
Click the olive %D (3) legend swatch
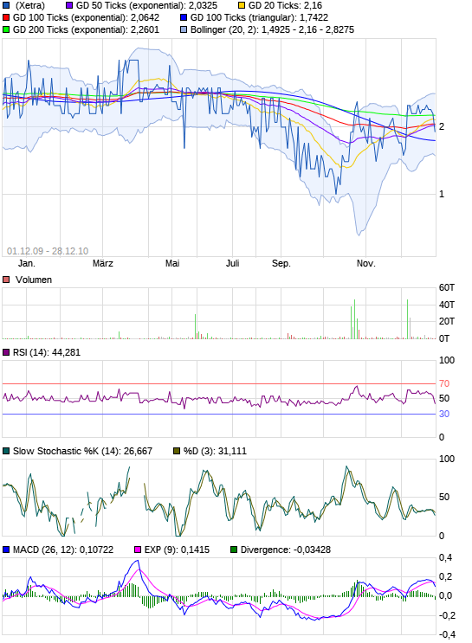177,451
